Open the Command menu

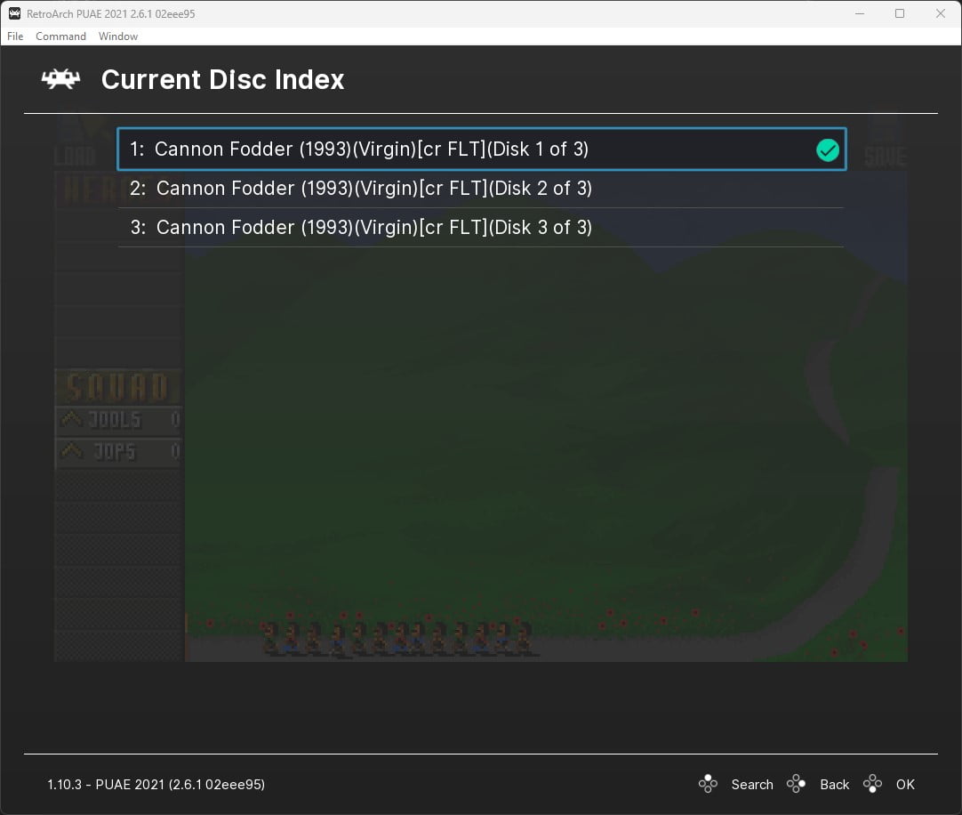coord(60,36)
